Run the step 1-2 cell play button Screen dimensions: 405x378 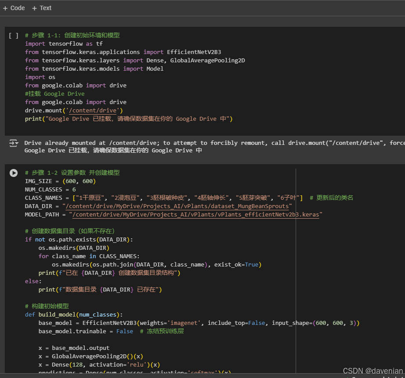tap(14, 173)
